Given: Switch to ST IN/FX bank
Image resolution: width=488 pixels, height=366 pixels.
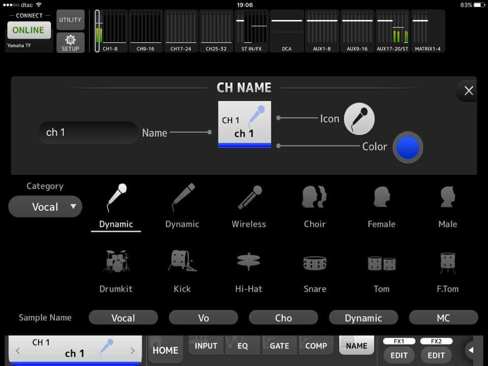Looking at the screenshot, I should pyautogui.click(x=252, y=31).
